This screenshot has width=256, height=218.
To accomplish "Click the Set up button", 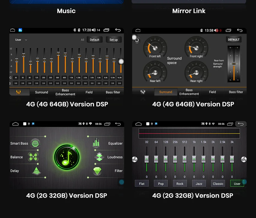I will (x=114, y=40).
